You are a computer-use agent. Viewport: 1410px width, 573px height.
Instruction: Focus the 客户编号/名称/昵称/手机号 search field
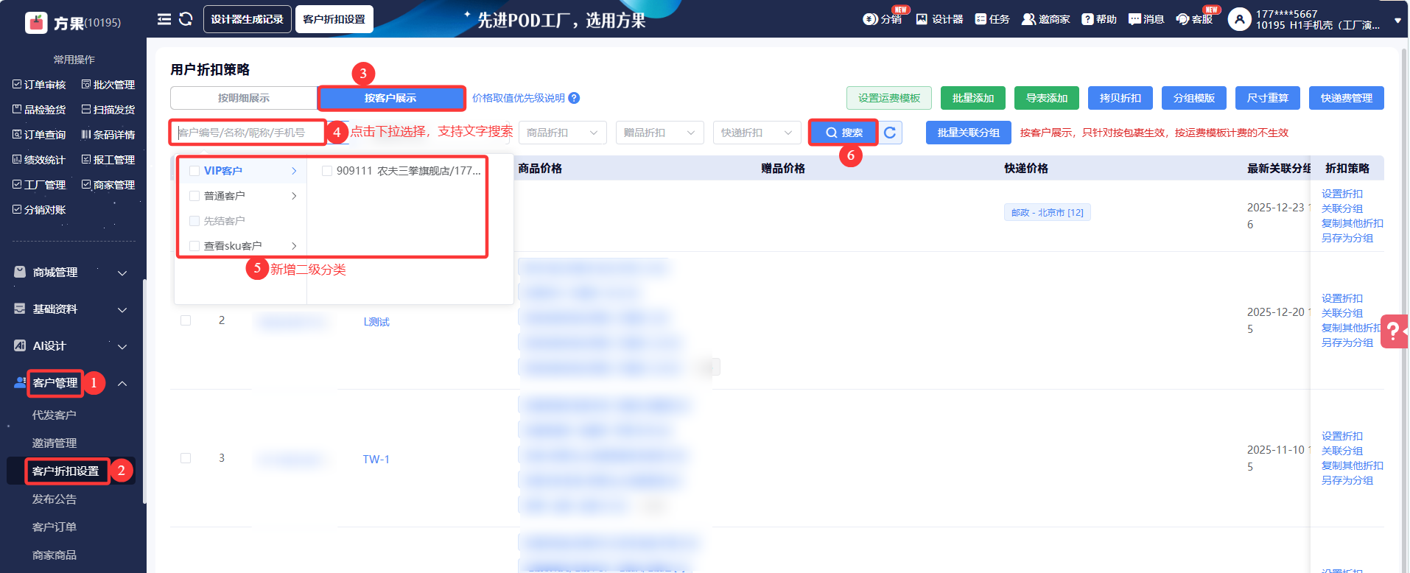tap(248, 133)
